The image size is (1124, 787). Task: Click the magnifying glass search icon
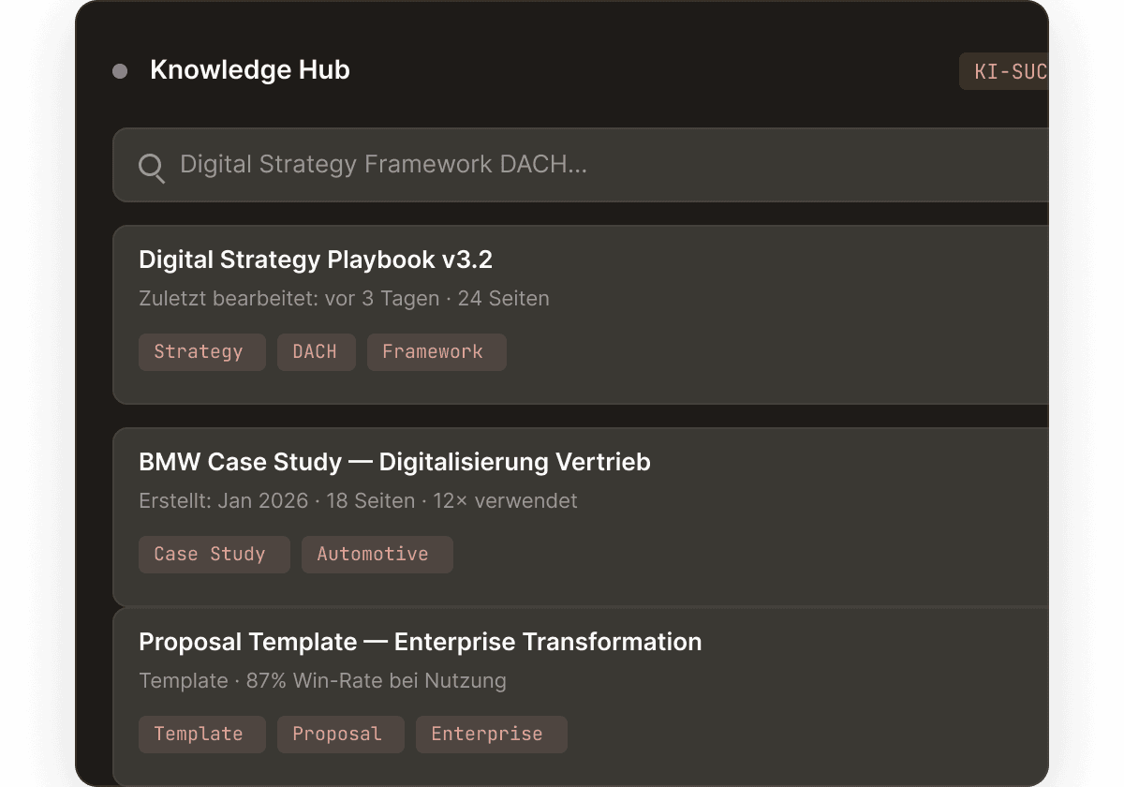tap(151, 168)
